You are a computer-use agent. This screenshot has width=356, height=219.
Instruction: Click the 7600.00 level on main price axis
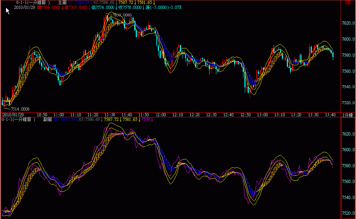[348, 39]
